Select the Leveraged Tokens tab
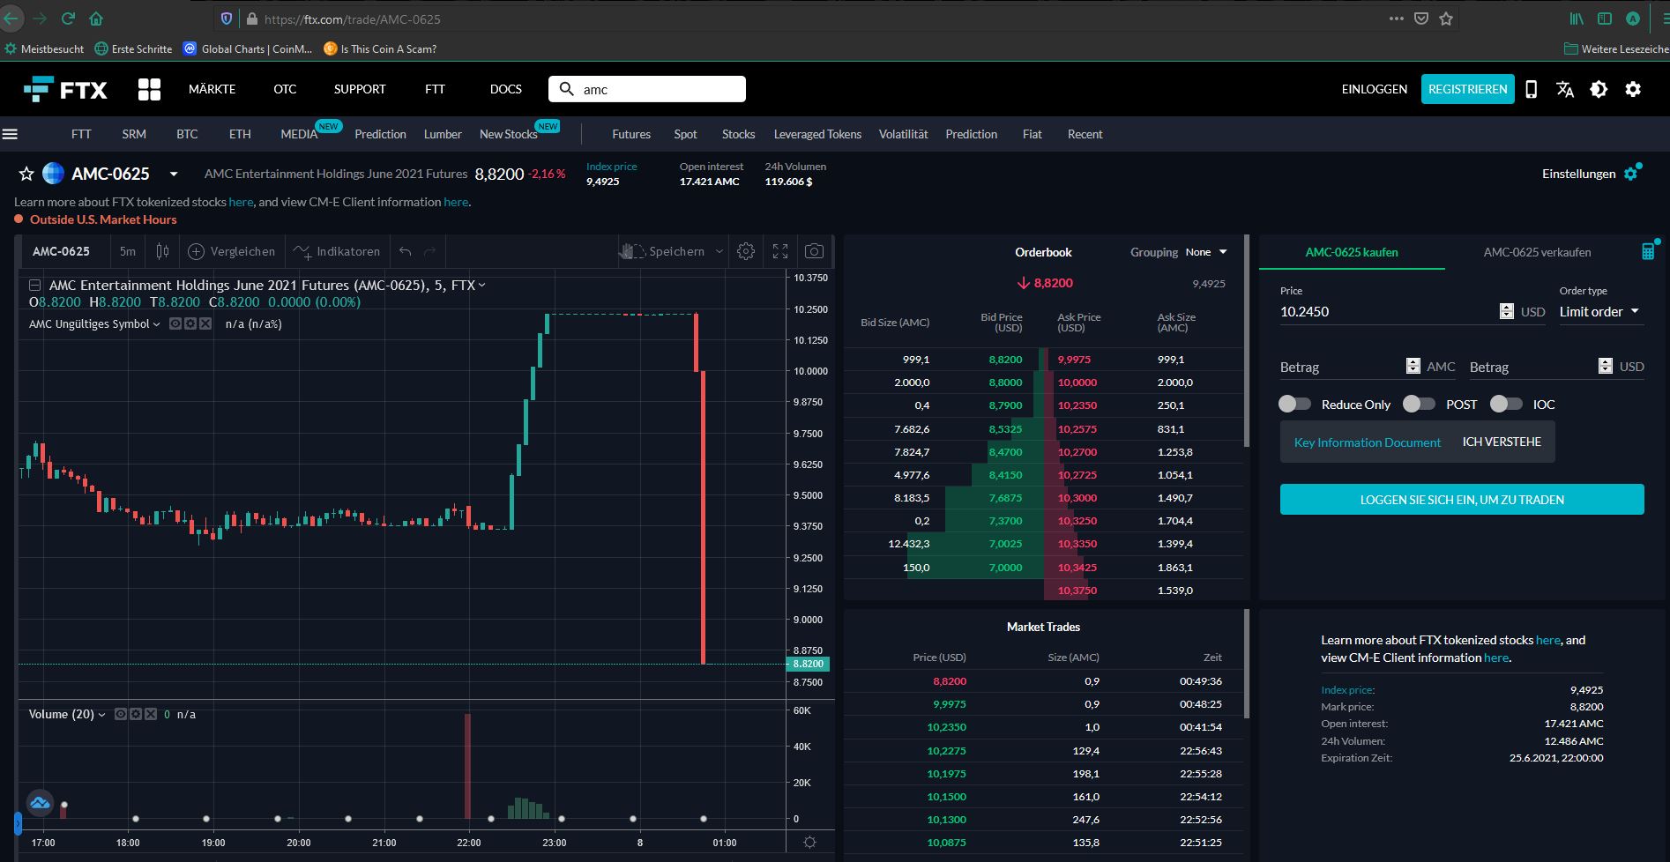The height and width of the screenshot is (862, 1670). tap(817, 134)
